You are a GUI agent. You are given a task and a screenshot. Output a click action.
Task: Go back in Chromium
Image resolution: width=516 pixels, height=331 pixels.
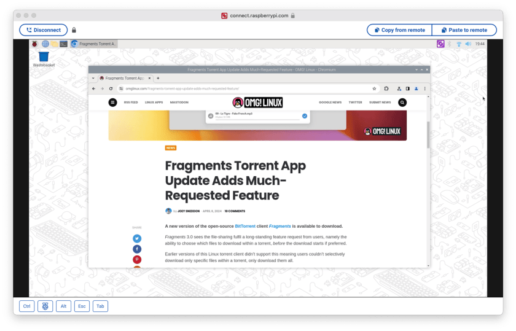[x=94, y=88]
